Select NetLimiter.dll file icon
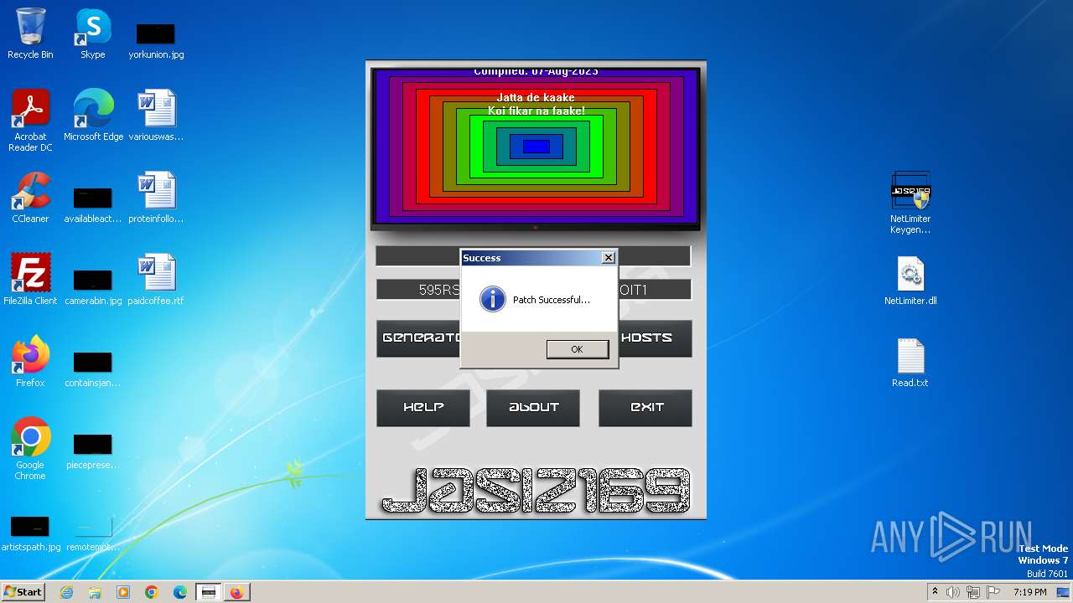 coord(910,280)
